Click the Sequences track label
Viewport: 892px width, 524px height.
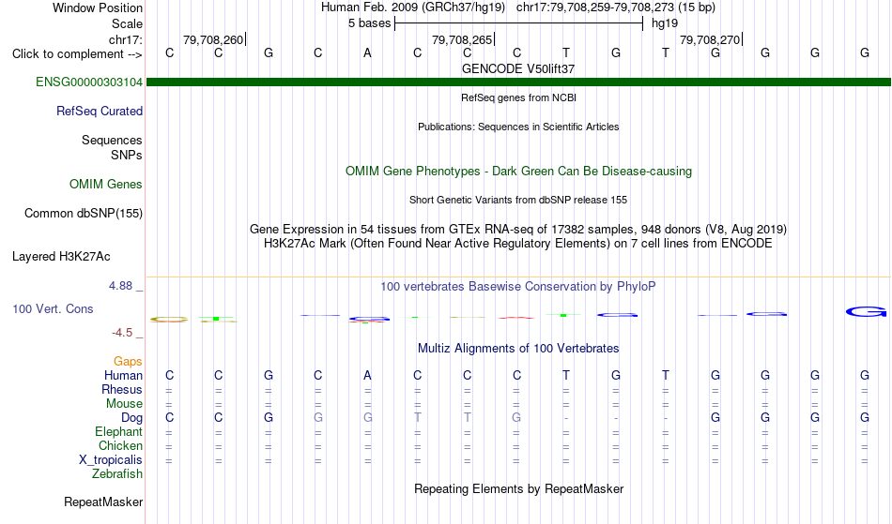112,141
